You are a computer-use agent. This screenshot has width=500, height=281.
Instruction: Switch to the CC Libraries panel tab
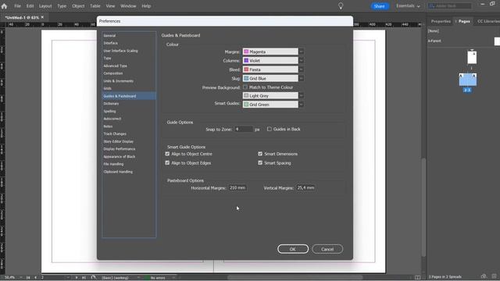click(488, 21)
